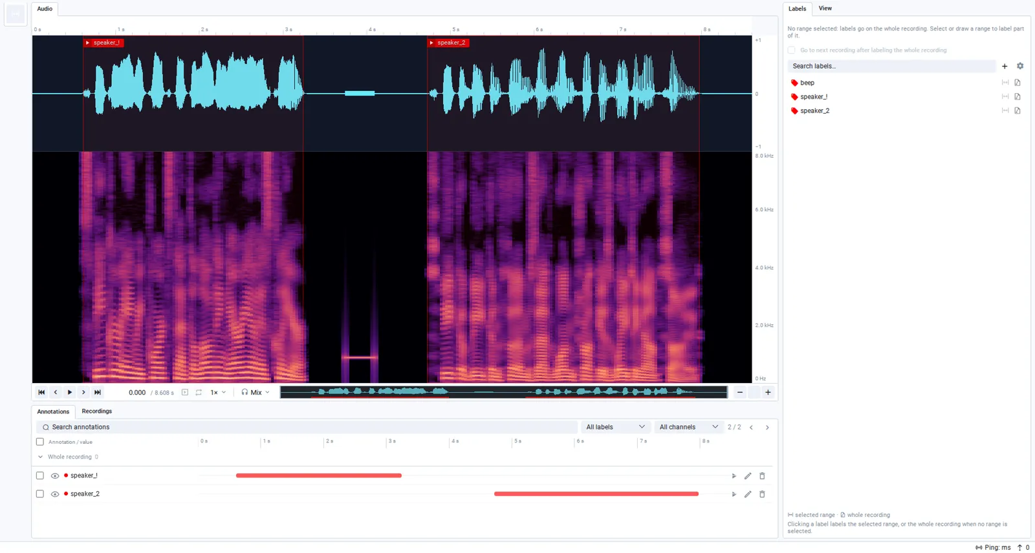Delete the speaker_2 annotation

(x=762, y=494)
